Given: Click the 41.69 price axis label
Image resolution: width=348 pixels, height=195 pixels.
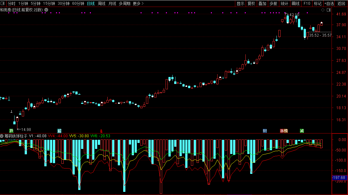Looking at the screenshot, I should (341, 14).
